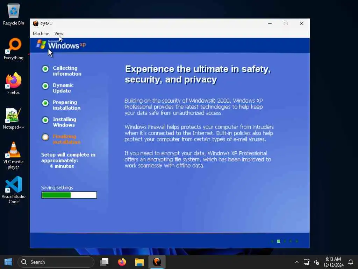This screenshot has height=269, width=358.
Task: Select the Visual Studio Code shortcut
Action: click(14, 190)
